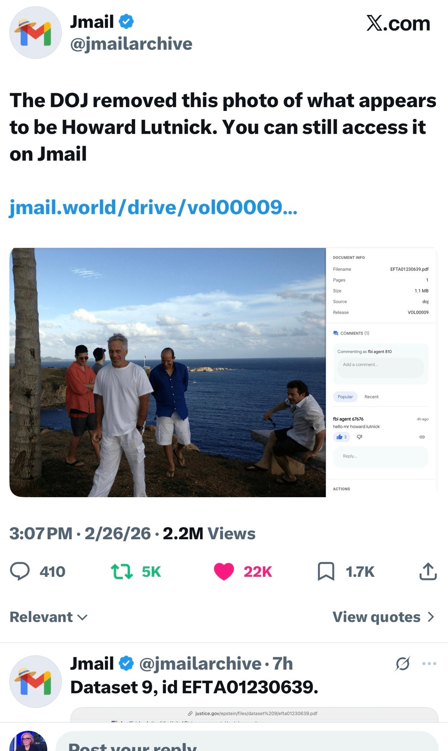Open the justice.gov link preview card
448x751 pixels.
point(254,714)
